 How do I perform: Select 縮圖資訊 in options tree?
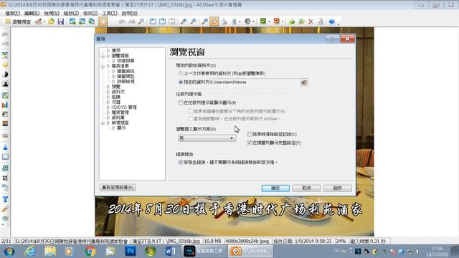126,71
